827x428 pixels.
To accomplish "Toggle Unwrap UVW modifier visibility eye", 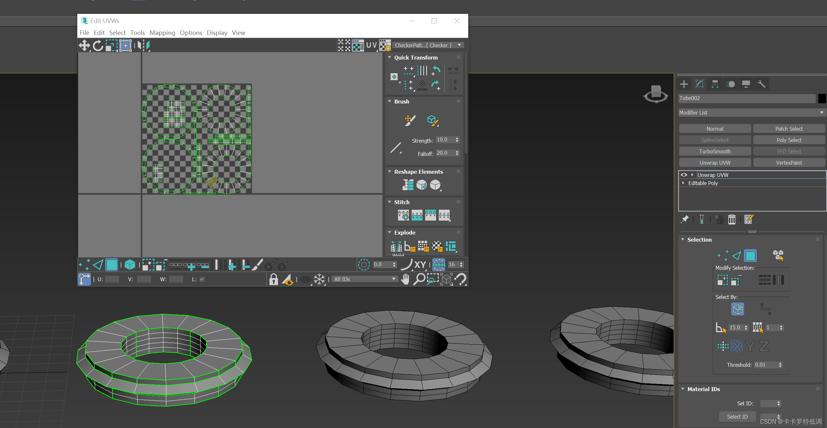I will [684, 175].
